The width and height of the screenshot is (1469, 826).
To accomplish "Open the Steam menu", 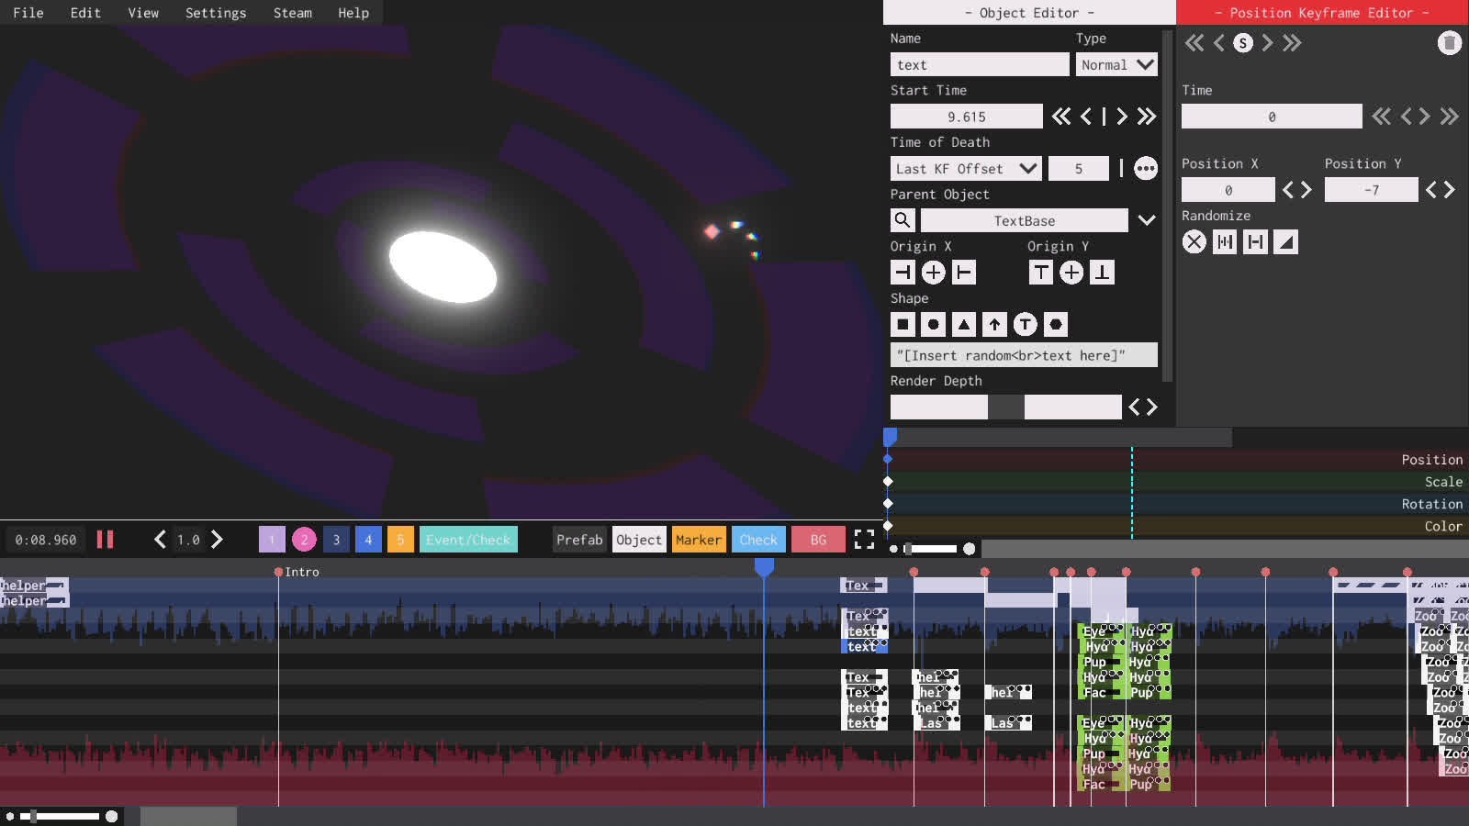I will [292, 13].
